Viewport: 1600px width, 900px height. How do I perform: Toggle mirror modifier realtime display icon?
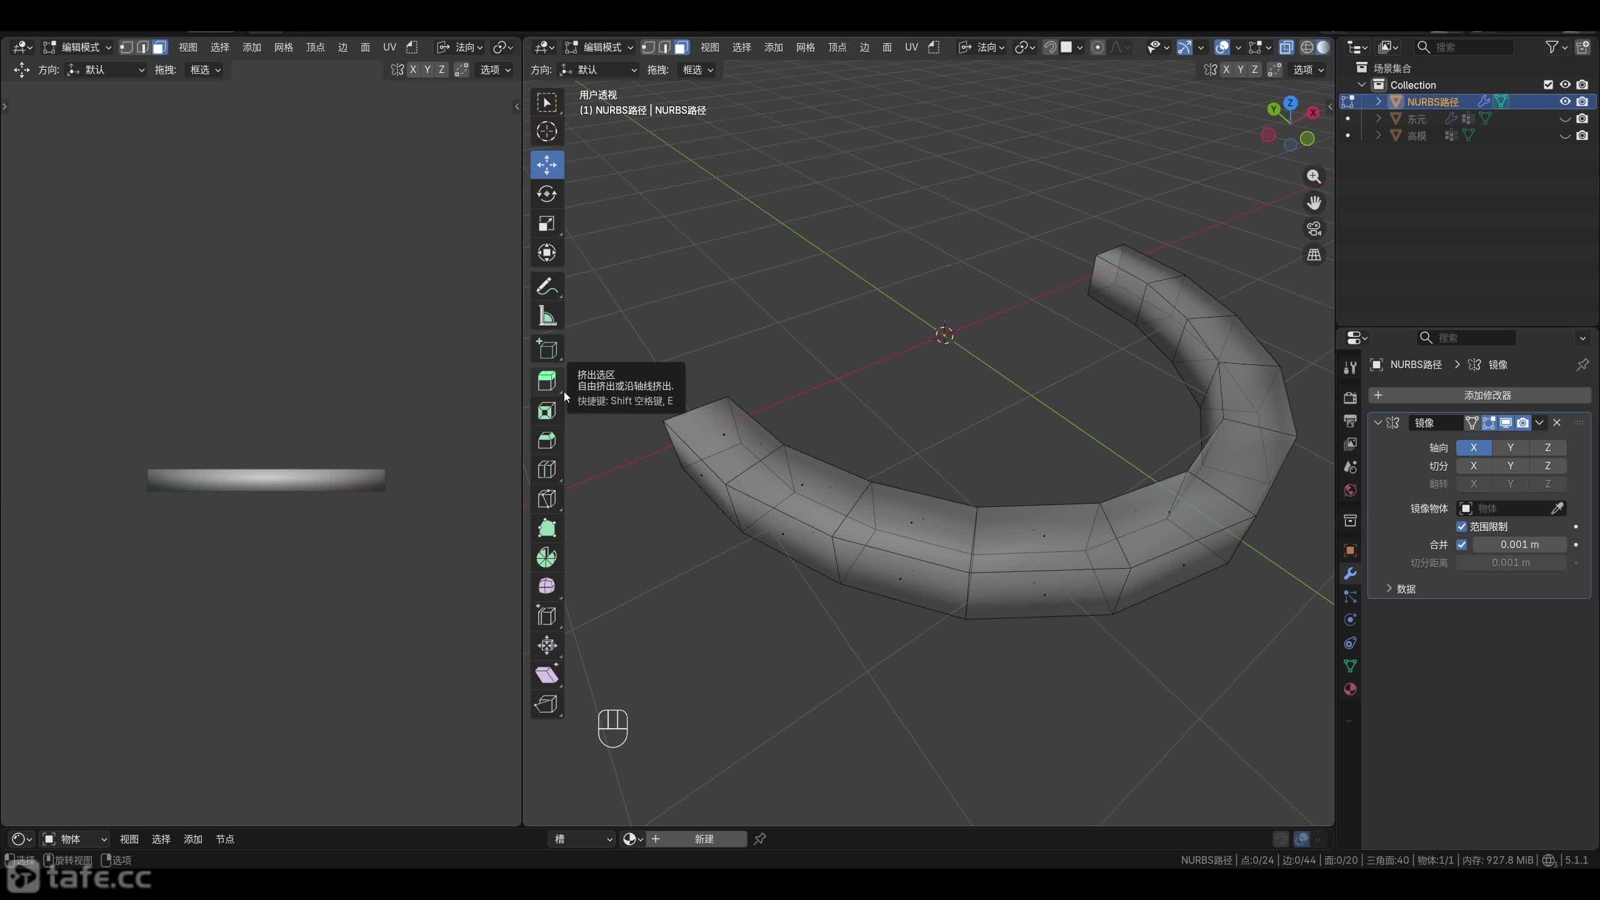coord(1506,423)
